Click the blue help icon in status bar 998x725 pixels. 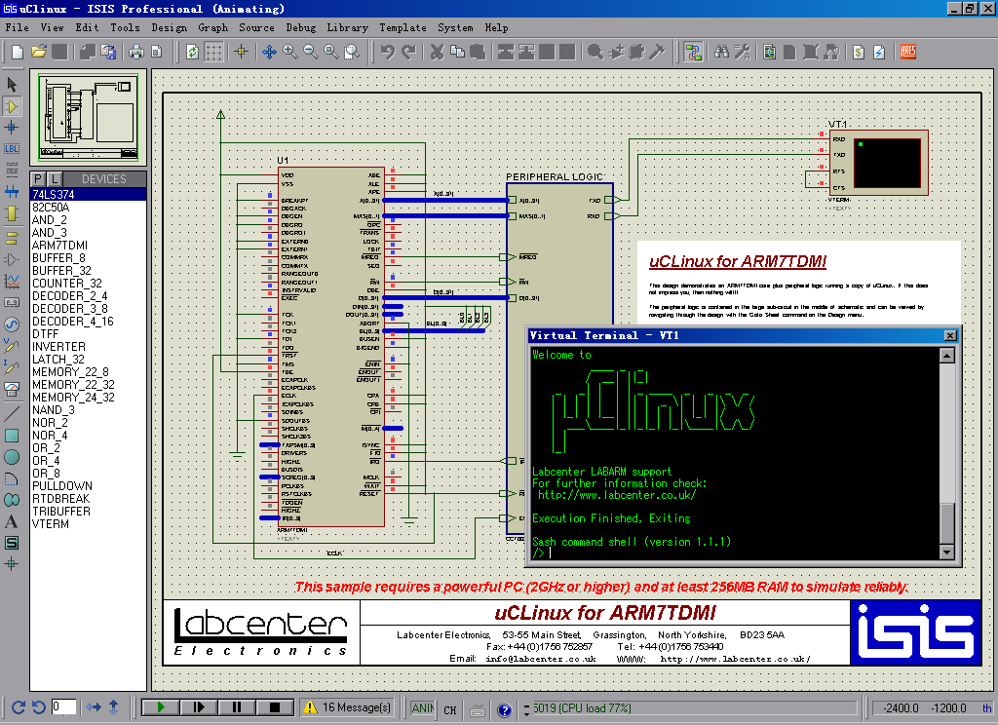tap(505, 709)
